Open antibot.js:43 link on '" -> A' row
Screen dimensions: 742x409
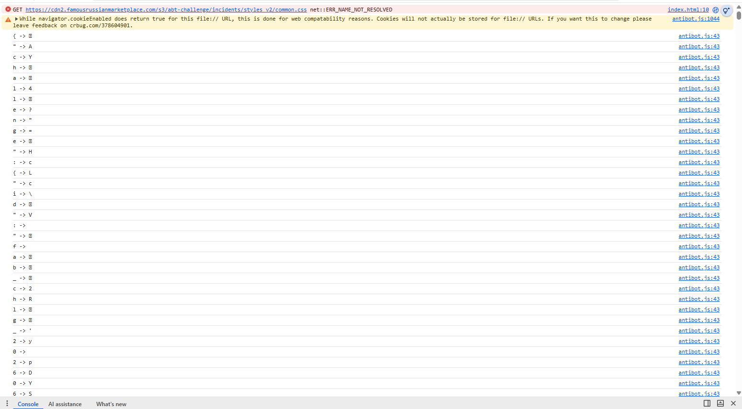699,46
